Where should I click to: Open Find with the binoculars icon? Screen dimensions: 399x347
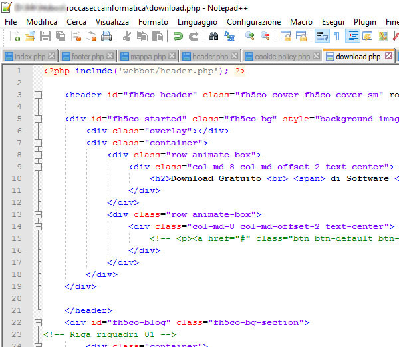point(213,36)
